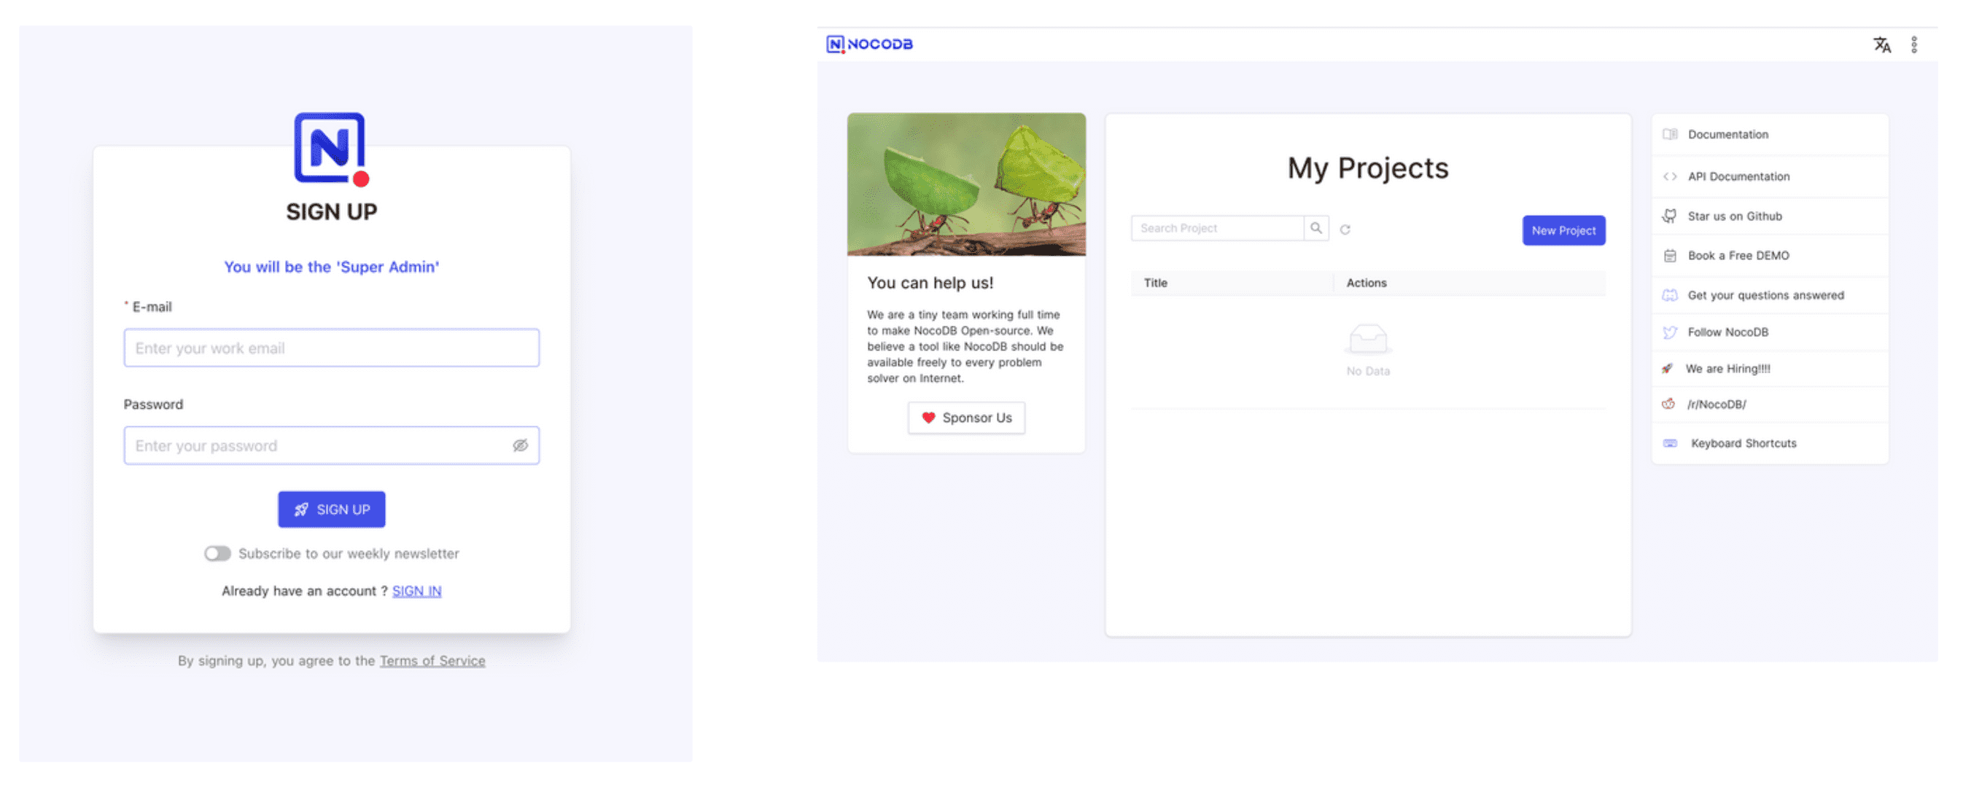
Task: Click the Follow NocoDB Twitter icon
Action: click(1670, 332)
